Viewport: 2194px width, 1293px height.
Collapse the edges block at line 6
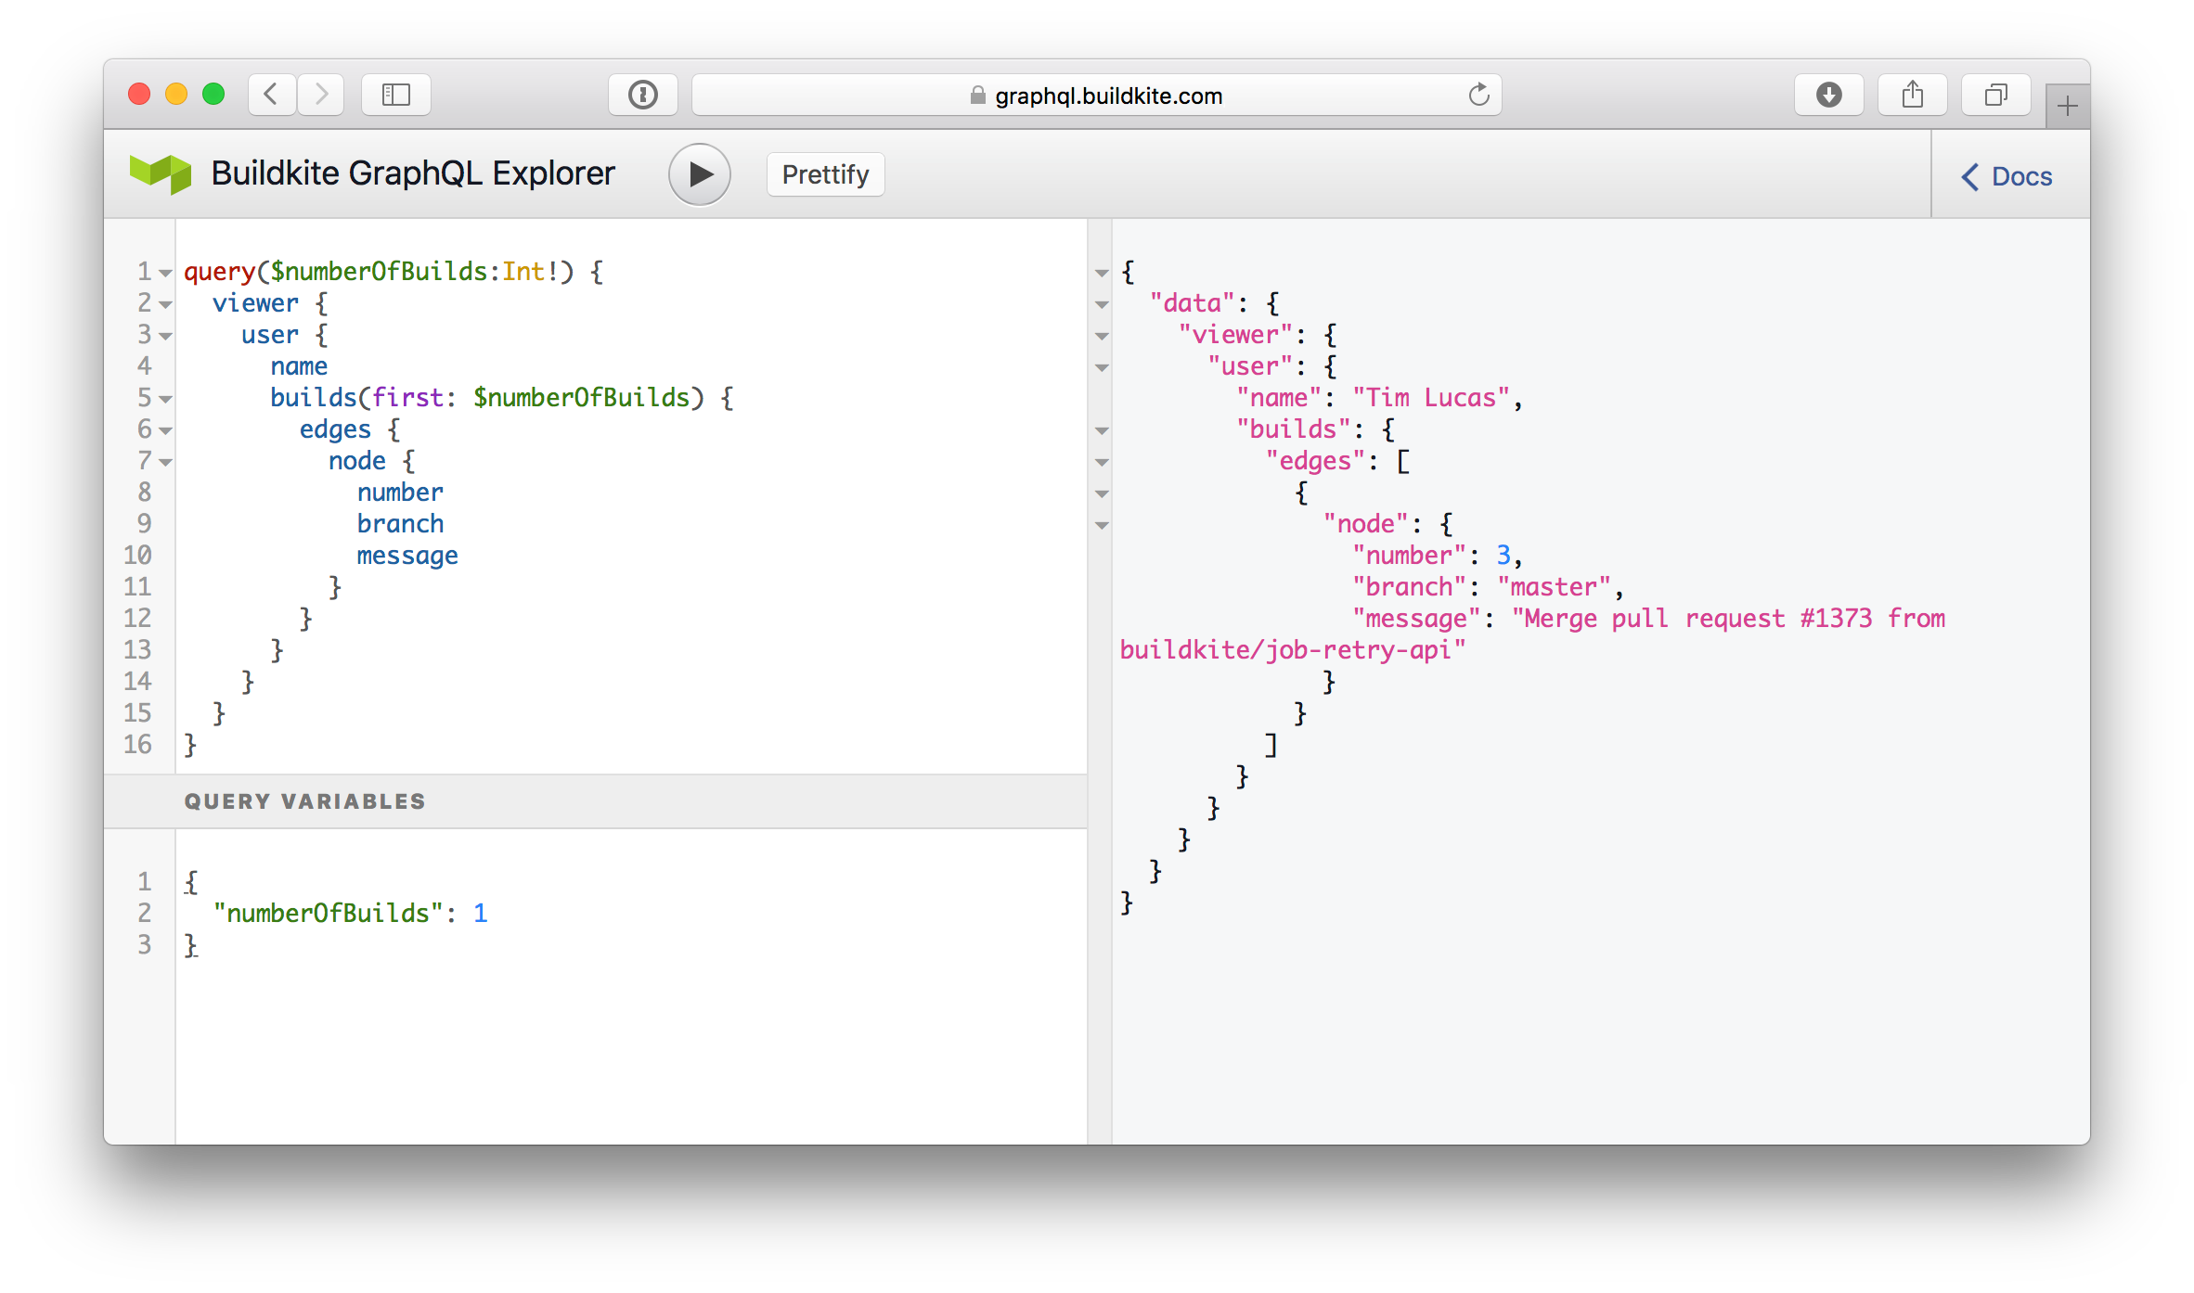click(x=165, y=430)
